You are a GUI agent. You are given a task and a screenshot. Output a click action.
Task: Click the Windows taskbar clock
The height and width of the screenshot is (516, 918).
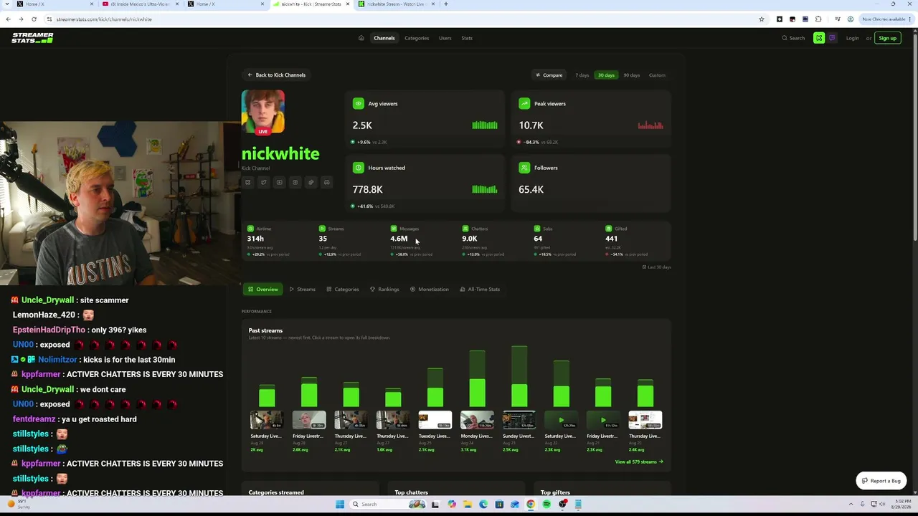pos(900,504)
